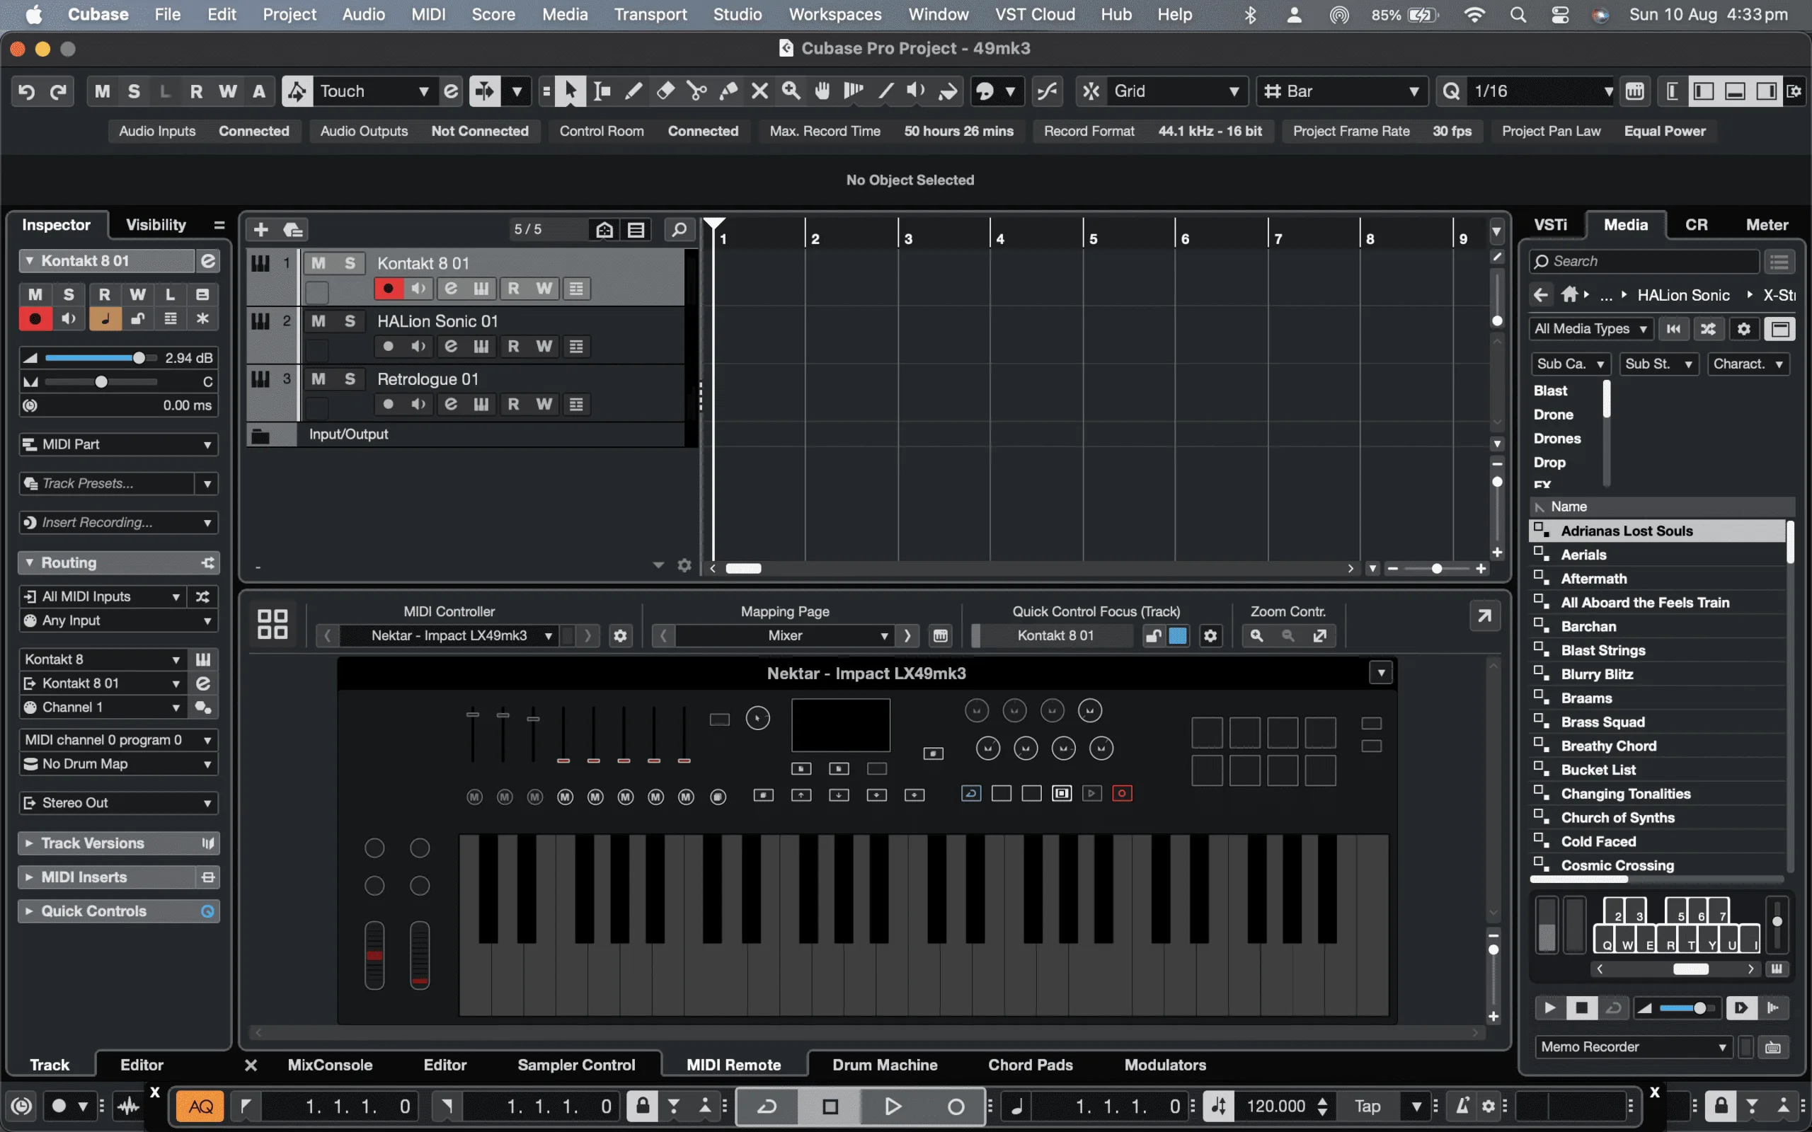Click Undo arrow in toolbar
Image resolution: width=1812 pixels, height=1132 pixels.
[26, 91]
